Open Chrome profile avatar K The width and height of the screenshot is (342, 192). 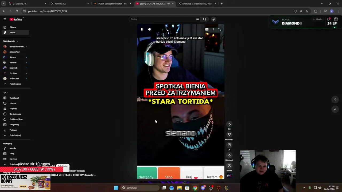[x=332, y=11]
